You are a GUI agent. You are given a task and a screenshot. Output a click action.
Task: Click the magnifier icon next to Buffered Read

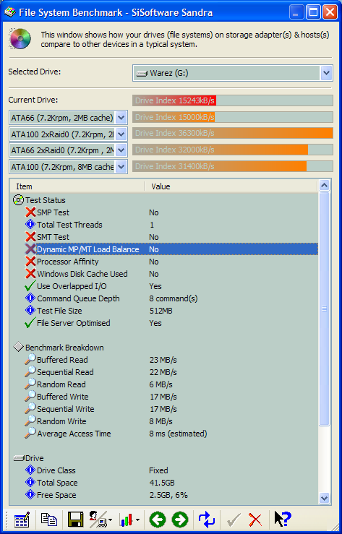coord(30,359)
